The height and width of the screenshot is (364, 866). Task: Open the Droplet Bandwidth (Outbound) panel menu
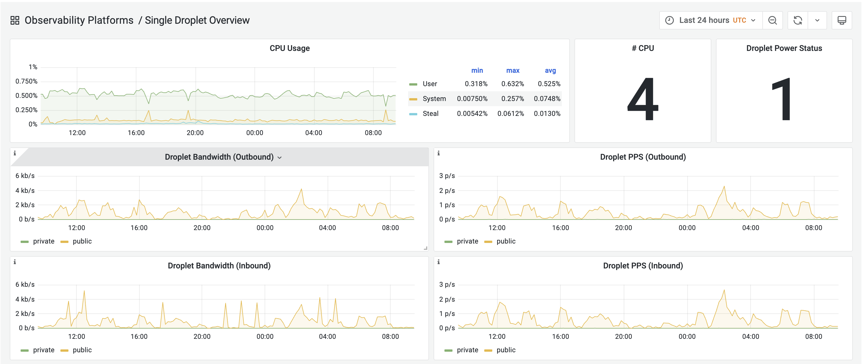pyautogui.click(x=280, y=157)
